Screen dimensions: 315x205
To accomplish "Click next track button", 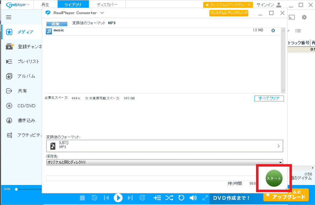I will 130,198.
